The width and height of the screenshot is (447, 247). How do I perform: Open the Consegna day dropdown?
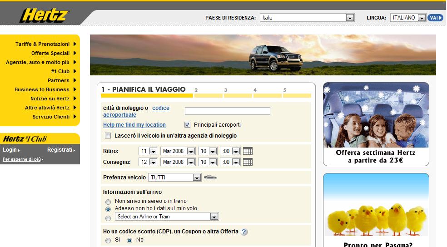pyautogui.click(x=148, y=162)
